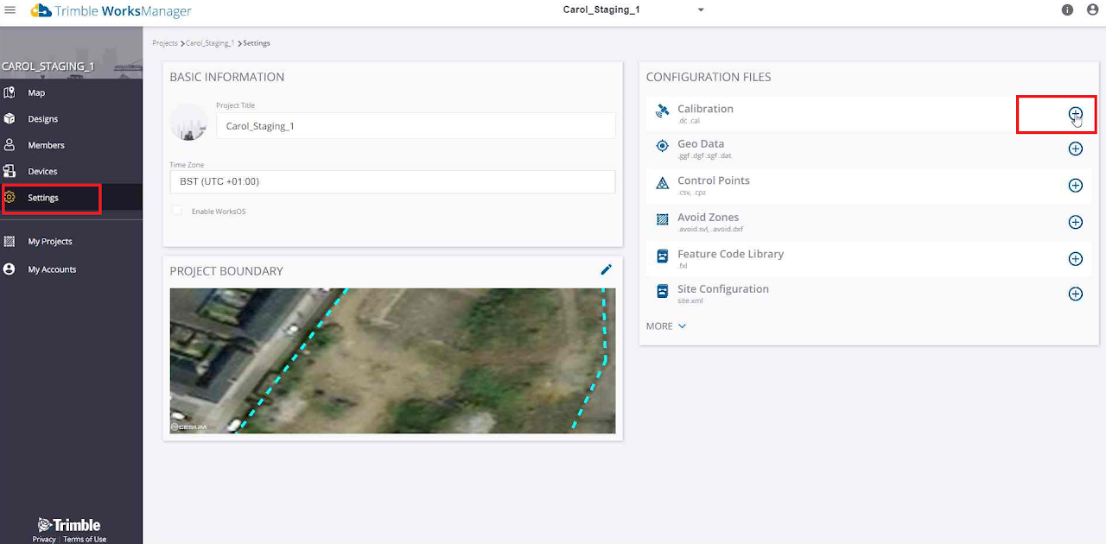Viewport: 1106px width, 544px height.
Task: Click the Geo Data target icon
Action: coord(663,146)
